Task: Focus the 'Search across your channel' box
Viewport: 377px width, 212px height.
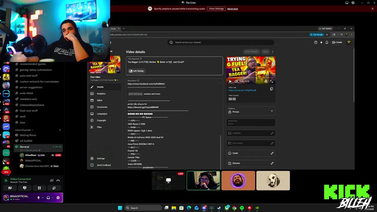Action: (x=221, y=42)
